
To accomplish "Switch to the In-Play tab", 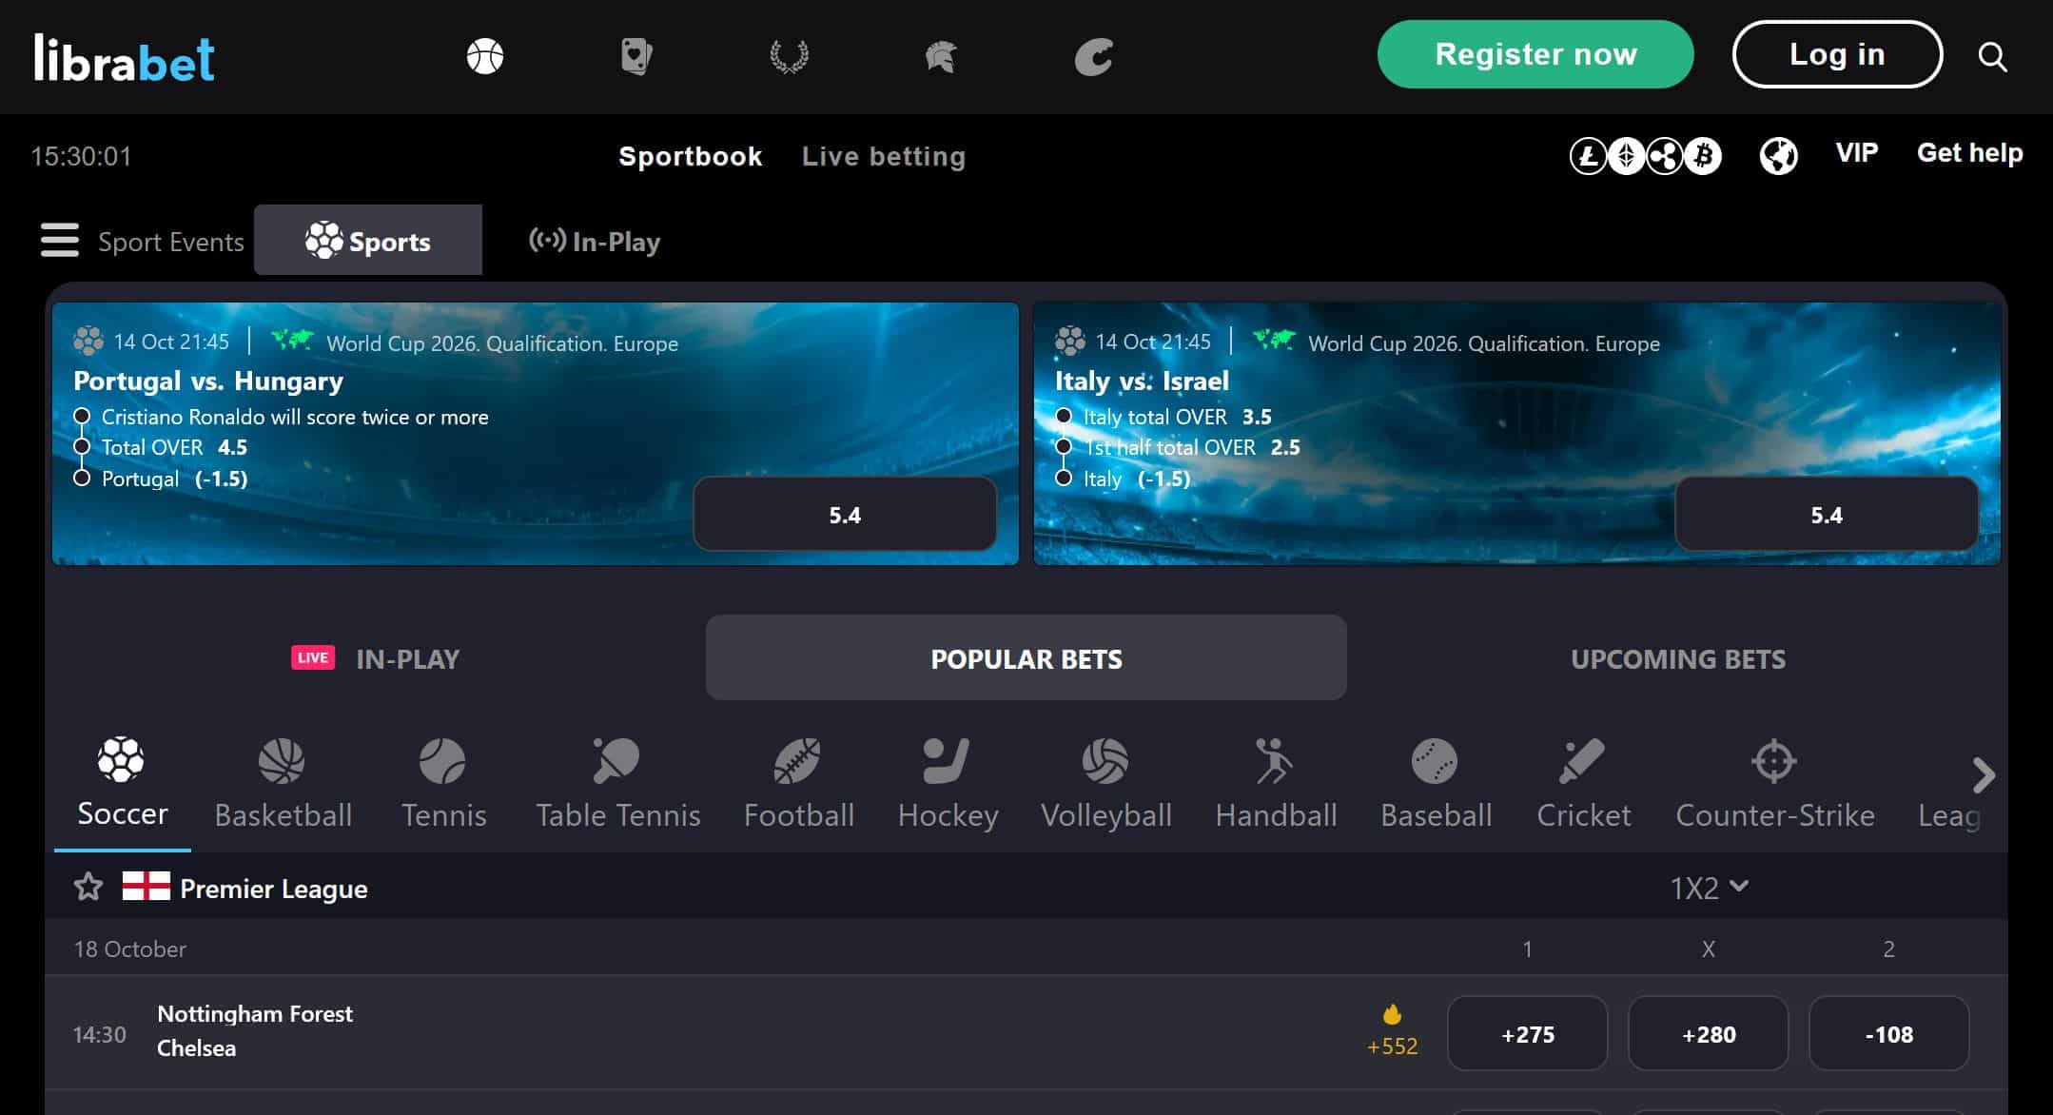I will click(595, 241).
